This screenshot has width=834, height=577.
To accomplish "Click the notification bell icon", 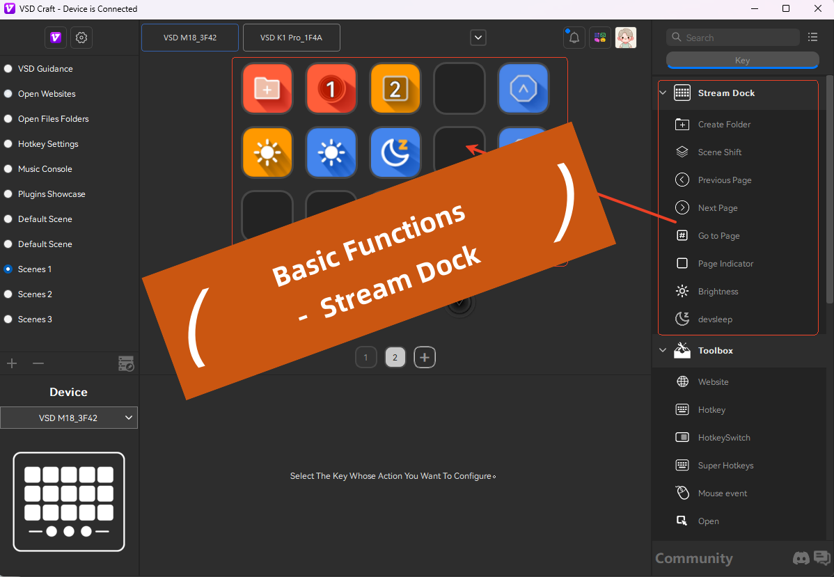I will pos(574,38).
